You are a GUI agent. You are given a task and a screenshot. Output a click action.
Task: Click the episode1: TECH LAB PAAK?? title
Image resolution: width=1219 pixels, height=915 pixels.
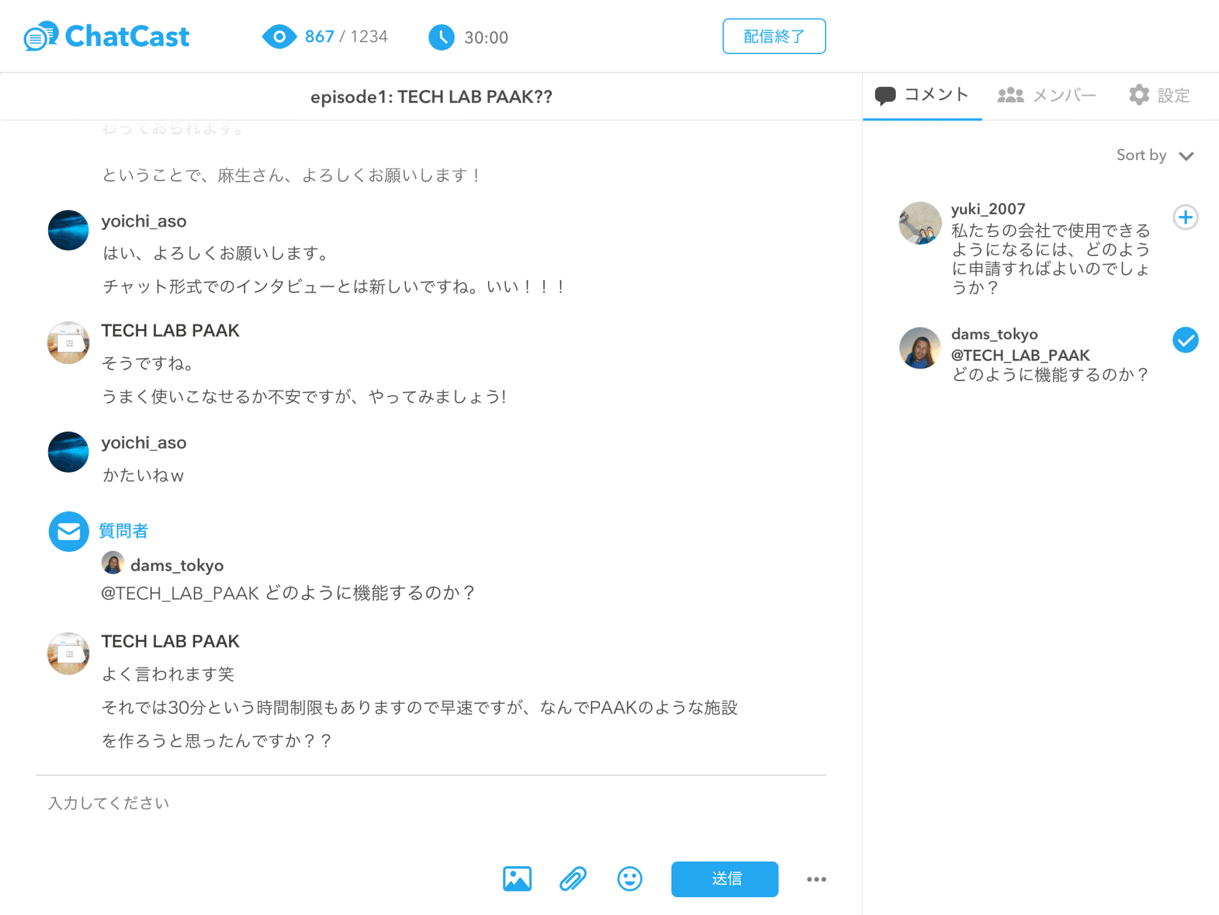tap(431, 97)
